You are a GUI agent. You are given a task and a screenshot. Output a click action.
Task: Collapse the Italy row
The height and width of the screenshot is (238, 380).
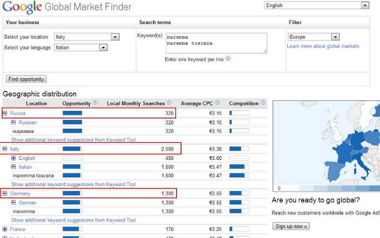click(5, 149)
